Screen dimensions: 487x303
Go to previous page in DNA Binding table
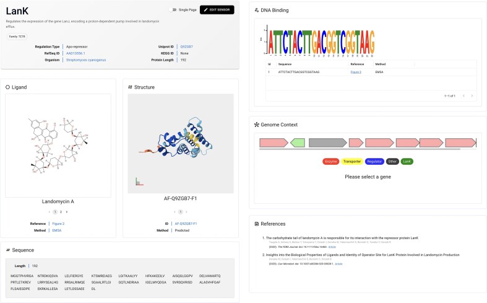click(x=463, y=96)
